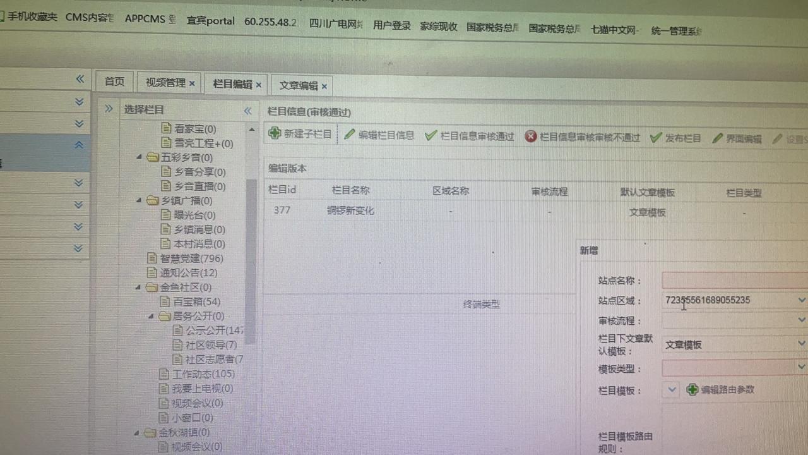808x455 pixels.
Task: Switch to the 首页 tab
Action: coord(114,82)
